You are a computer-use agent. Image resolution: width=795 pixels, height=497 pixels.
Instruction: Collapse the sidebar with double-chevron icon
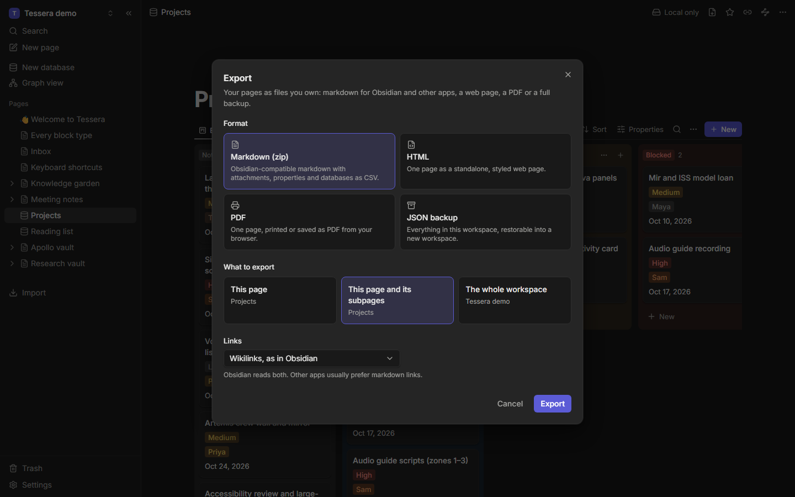[129, 13]
